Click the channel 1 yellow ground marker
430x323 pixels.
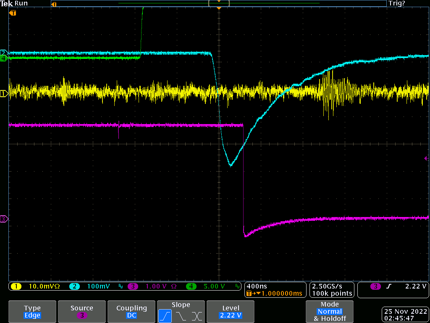(4, 93)
